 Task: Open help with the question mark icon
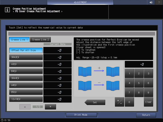(x=159, y=2)
